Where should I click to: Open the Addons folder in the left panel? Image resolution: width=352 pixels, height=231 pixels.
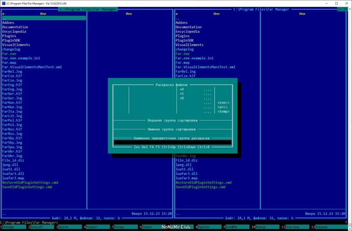(x=8, y=22)
